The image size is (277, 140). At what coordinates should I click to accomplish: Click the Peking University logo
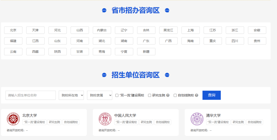coord(13,119)
